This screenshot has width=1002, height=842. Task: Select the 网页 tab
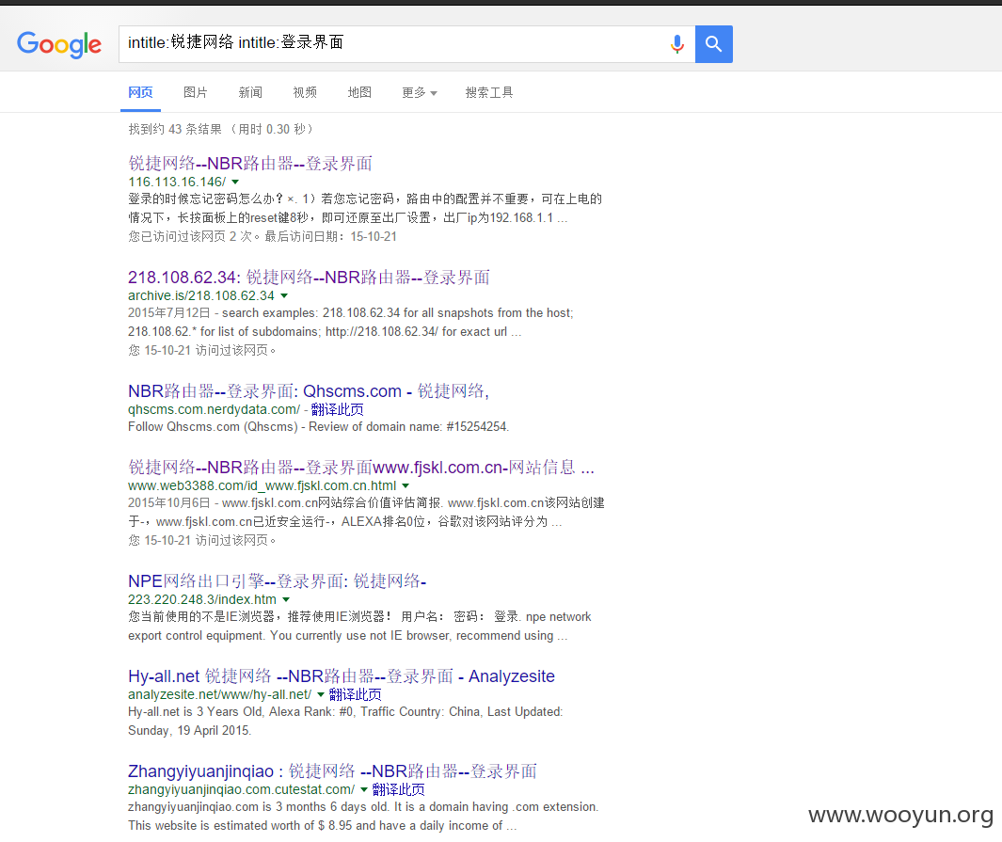(x=140, y=92)
